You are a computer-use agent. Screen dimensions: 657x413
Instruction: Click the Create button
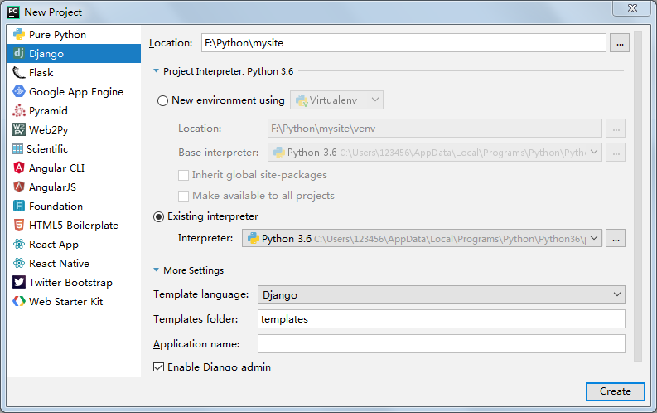[615, 391]
